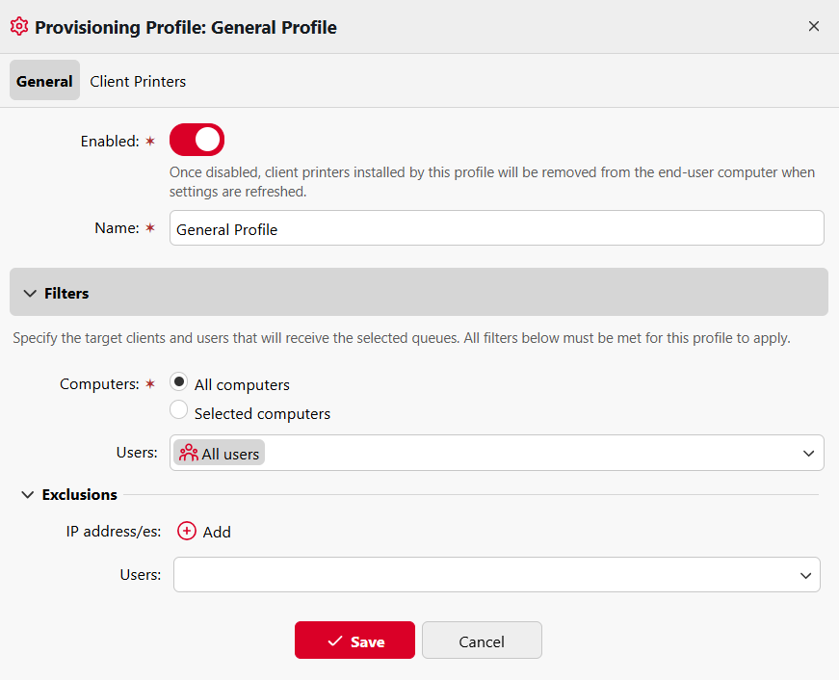Select the All computers radio button
Viewport: 839px width, 680px height.
tap(178, 381)
